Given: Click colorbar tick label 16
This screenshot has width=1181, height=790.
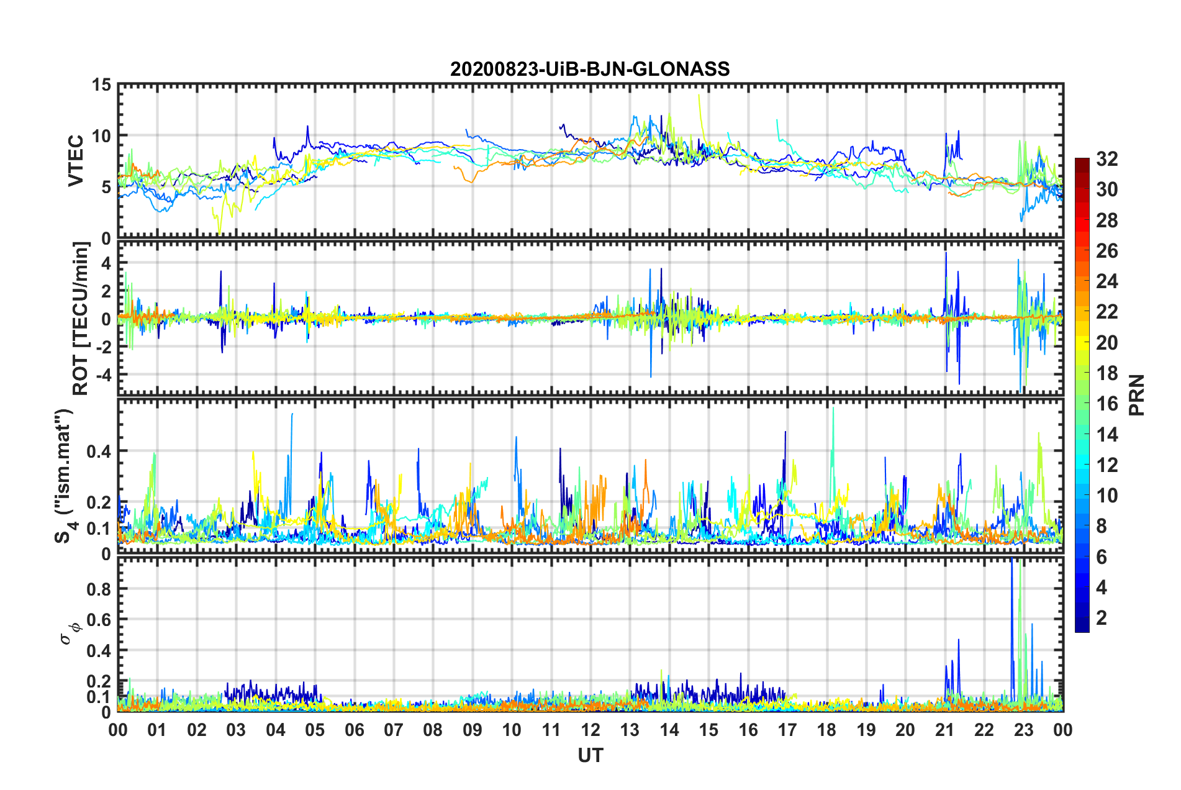Looking at the screenshot, I should pyautogui.click(x=1106, y=404).
